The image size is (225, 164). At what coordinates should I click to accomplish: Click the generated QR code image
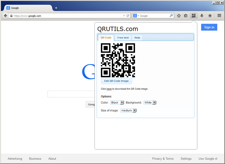(118, 60)
